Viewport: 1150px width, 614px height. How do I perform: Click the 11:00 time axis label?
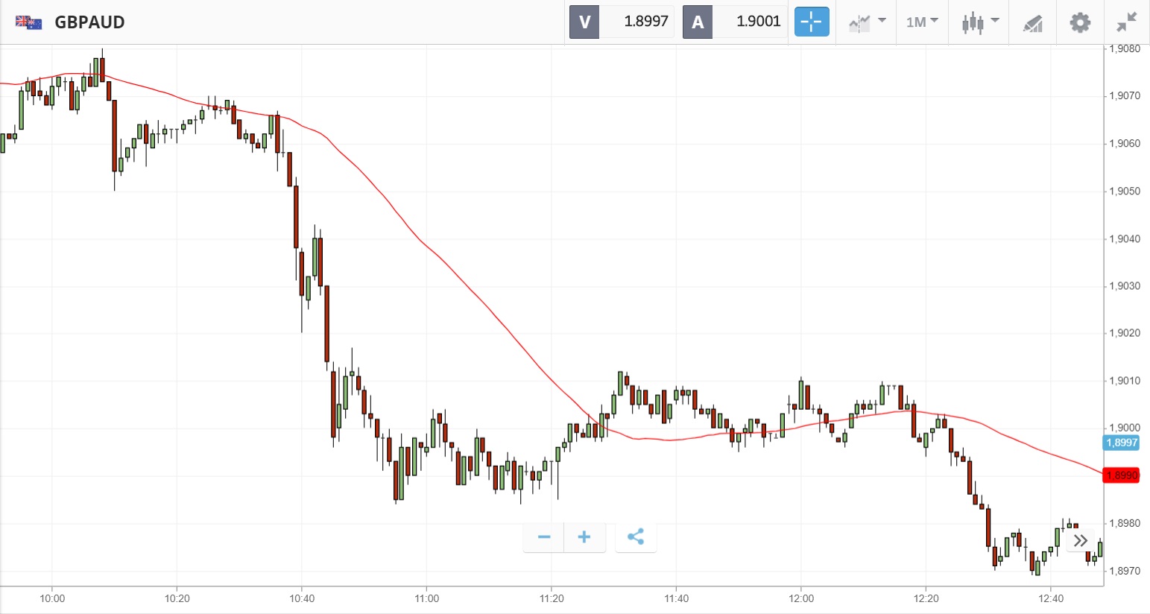(x=427, y=598)
